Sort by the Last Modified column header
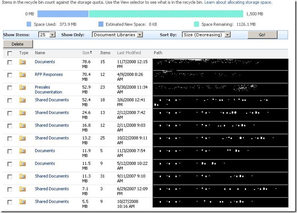Screen dimensions: 297x213 coord(129,53)
